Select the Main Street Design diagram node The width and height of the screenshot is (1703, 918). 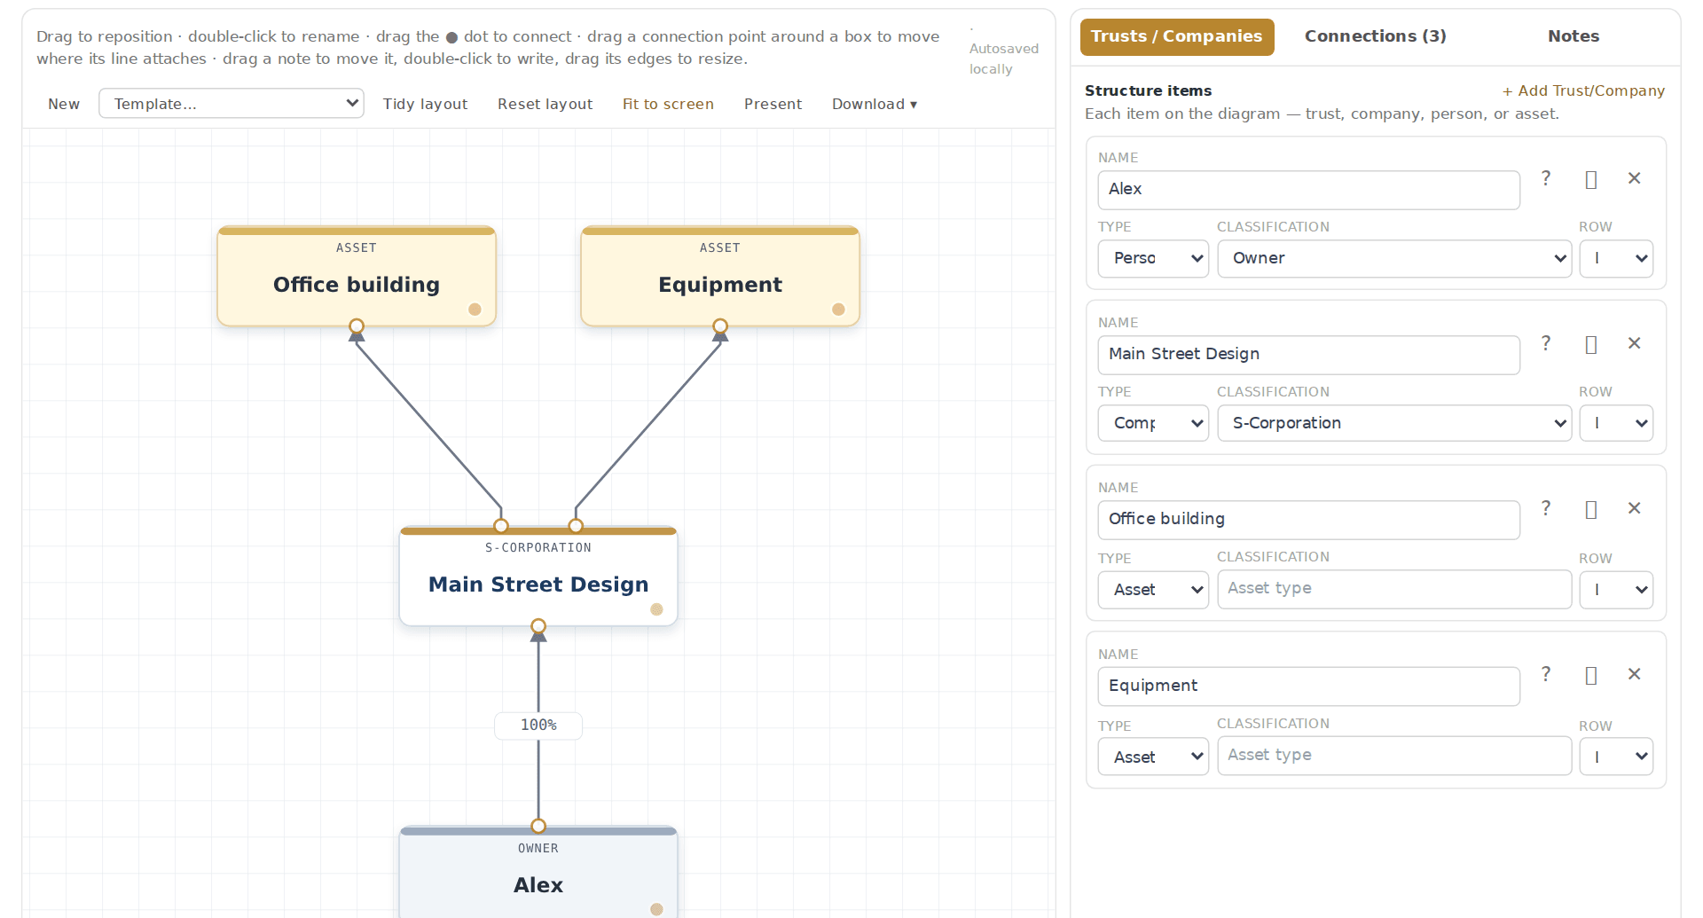point(538,576)
